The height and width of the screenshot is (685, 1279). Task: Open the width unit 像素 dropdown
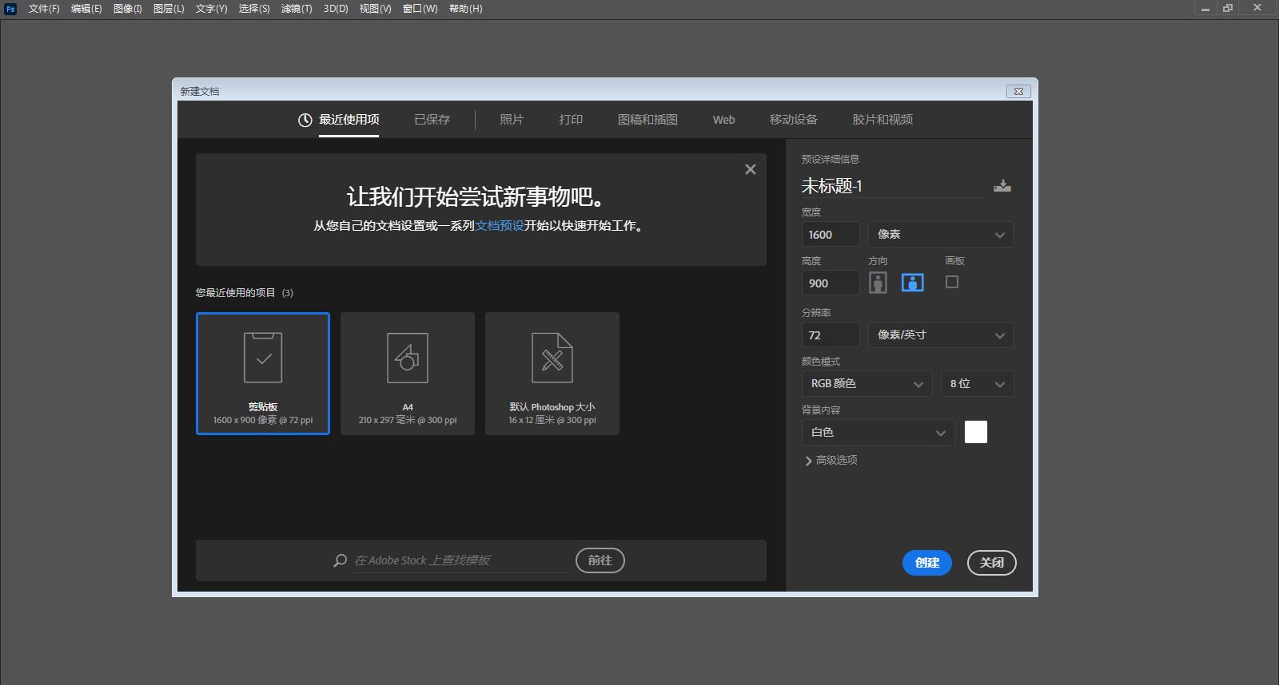click(x=940, y=234)
